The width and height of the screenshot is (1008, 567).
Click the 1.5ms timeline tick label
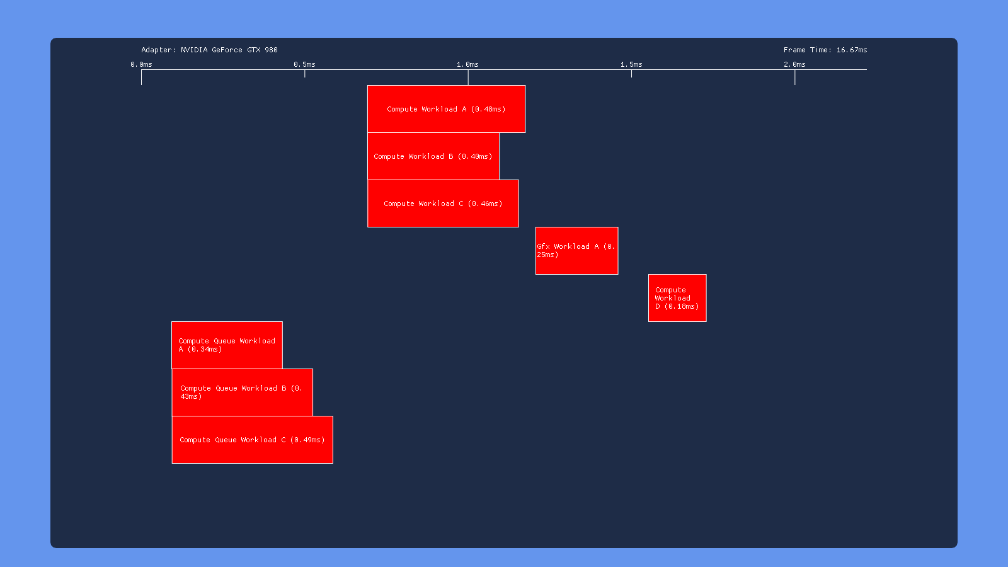tap(631, 64)
